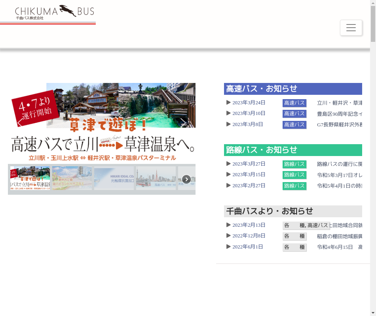Select the Tokyo skyline bus thumbnail
The width and height of the screenshot is (376, 316).
156,179
